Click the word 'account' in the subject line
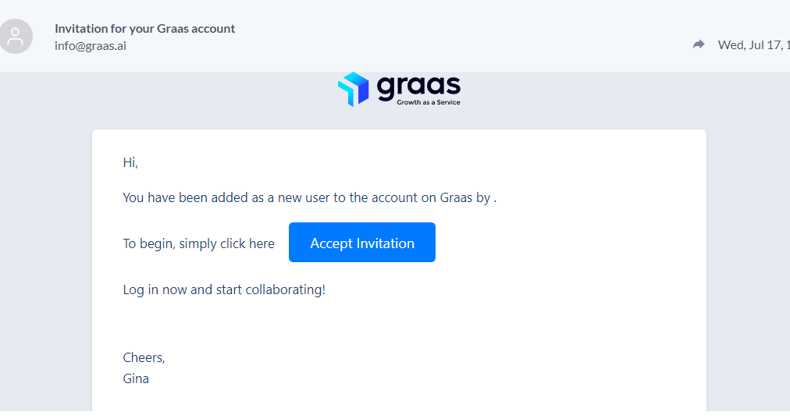 point(213,29)
